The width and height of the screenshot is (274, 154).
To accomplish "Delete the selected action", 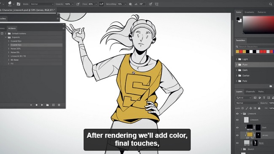I will click(x=59, y=105).
